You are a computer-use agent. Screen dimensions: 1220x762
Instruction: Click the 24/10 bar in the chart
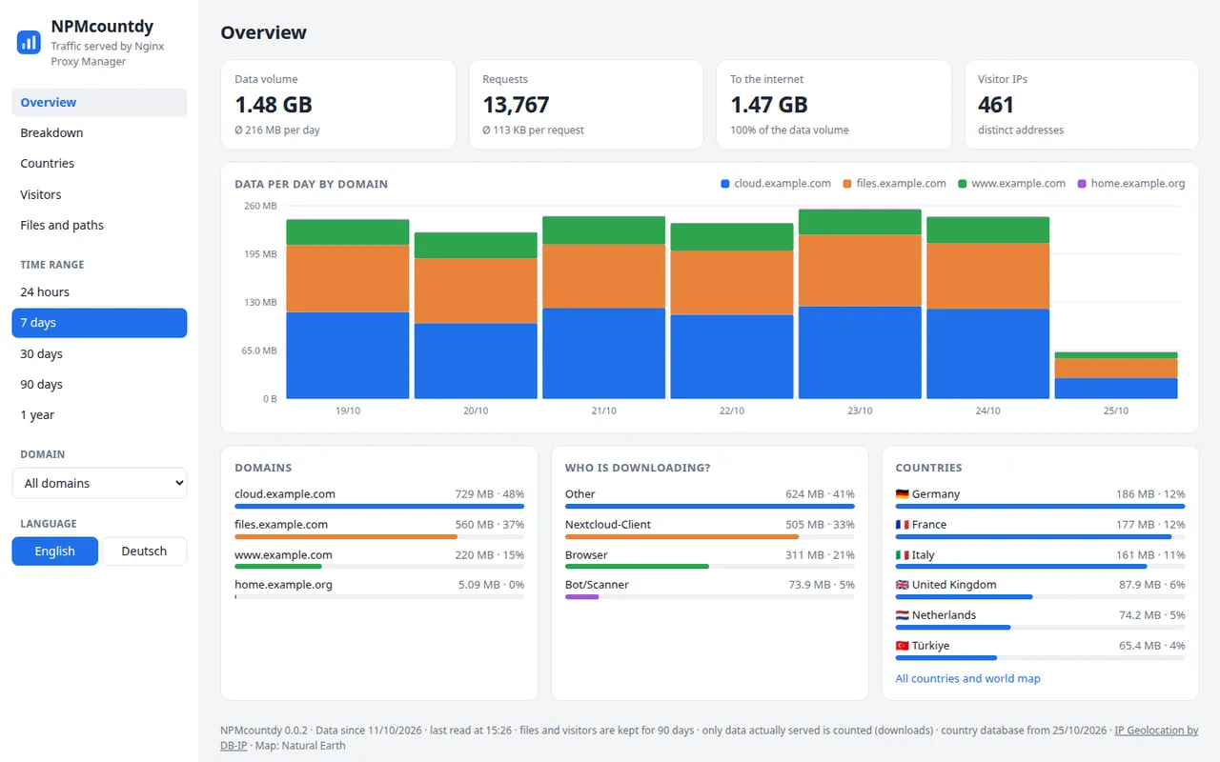coord(987,308)
